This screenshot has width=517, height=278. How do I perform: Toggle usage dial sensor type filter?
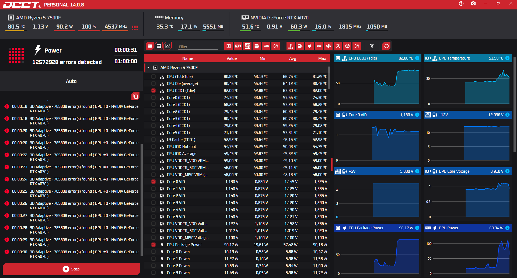coord(347,46)
